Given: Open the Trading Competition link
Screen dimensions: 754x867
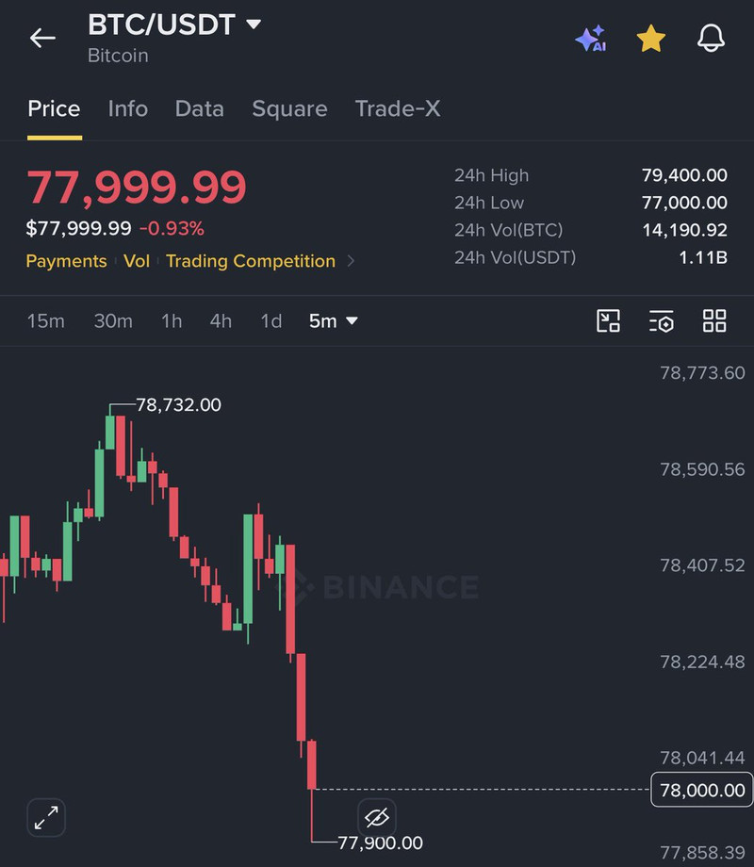Looking at the screenshot, I should coord(251,260).
